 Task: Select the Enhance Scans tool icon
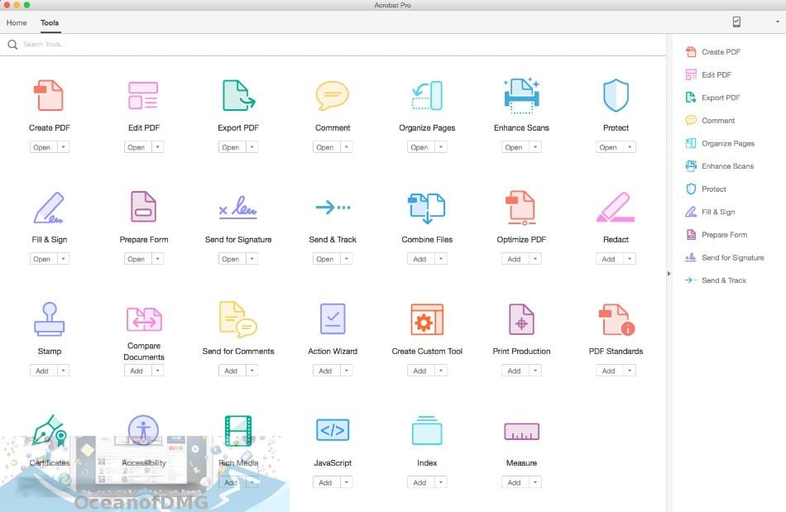click(x=521, y=93)
